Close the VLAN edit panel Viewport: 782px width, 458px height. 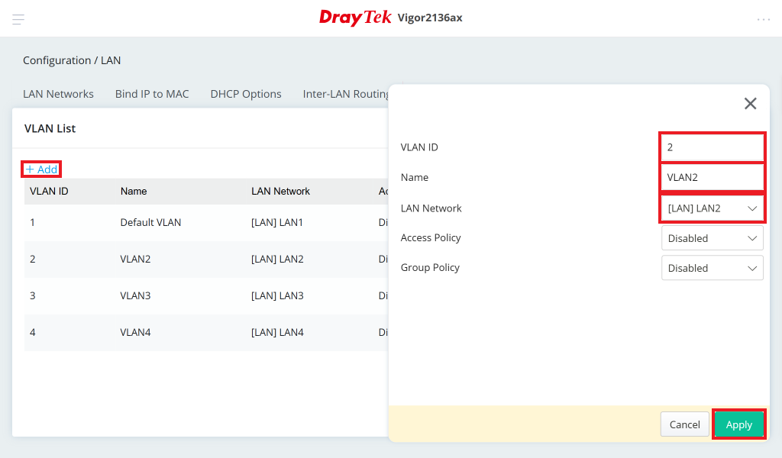coord(750,104)
